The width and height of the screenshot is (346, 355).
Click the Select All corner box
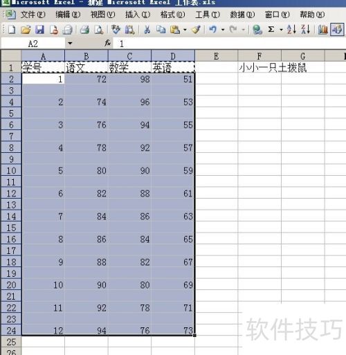pyautogui.click(x=11, y=56)
